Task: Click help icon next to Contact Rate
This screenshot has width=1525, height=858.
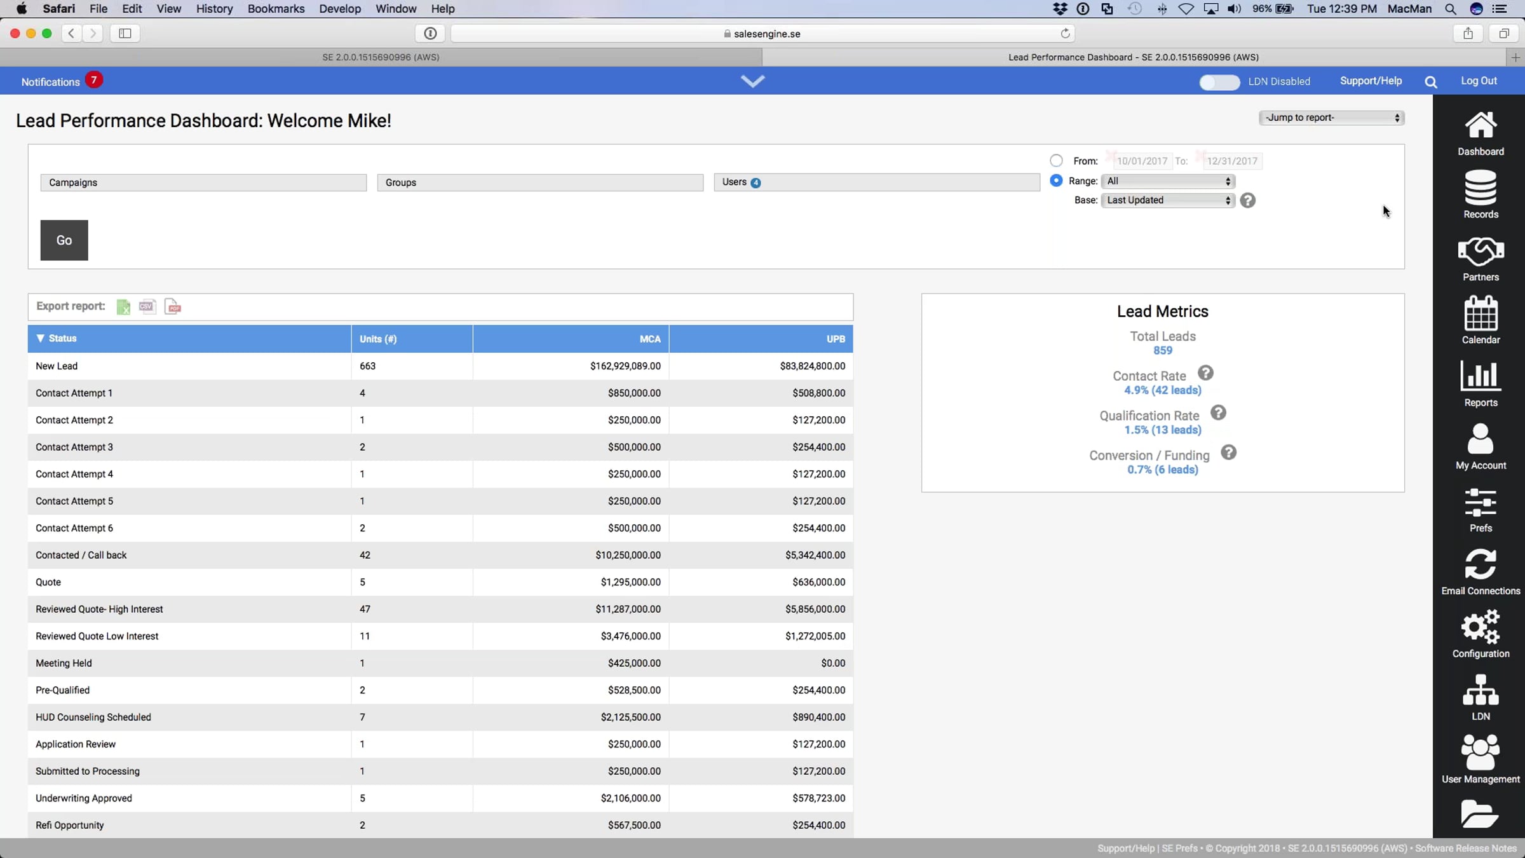Action: (x=1205, y=373)
